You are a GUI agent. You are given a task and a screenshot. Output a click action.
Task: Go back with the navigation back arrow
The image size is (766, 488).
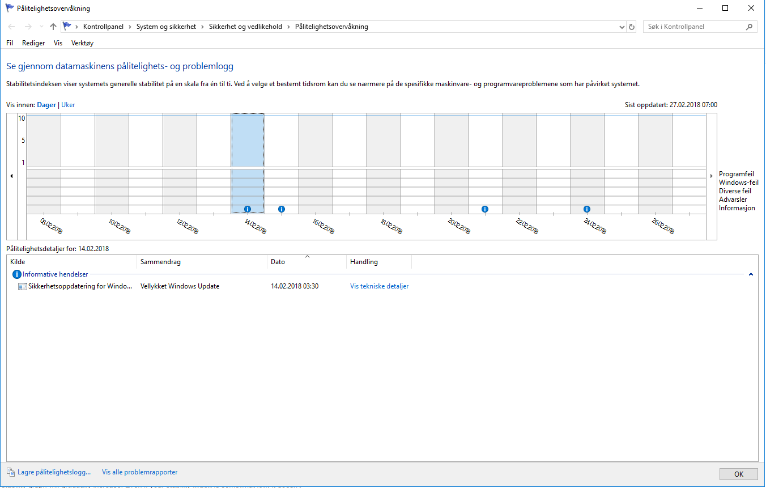pos(11,27)
